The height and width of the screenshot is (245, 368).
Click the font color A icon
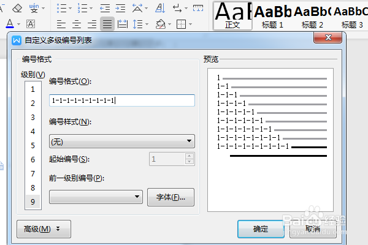pos(10,23)
